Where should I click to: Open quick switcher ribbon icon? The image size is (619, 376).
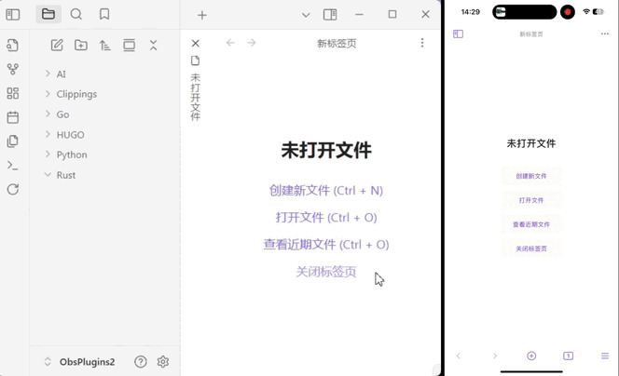click(x=13, y=46)
